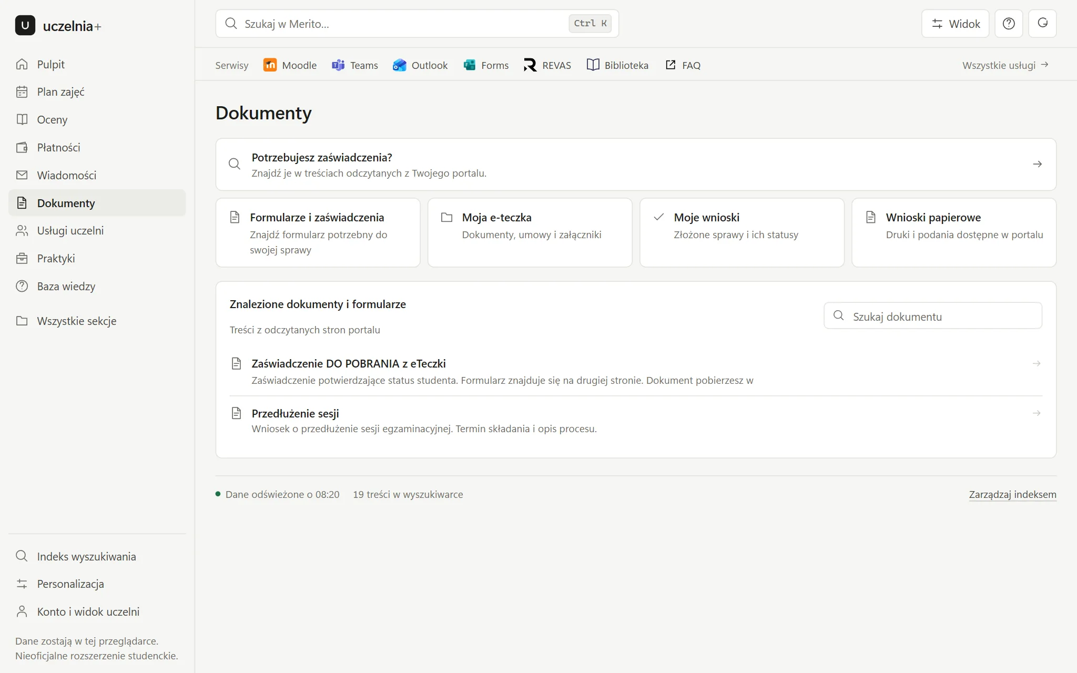Open Moja e-teczka card

pyautogui.click(x=530, y=232)
